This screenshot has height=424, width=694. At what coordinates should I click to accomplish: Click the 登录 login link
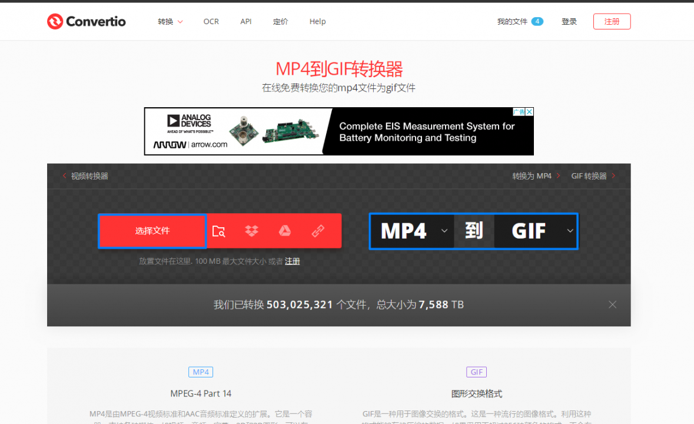pos(569,21)
